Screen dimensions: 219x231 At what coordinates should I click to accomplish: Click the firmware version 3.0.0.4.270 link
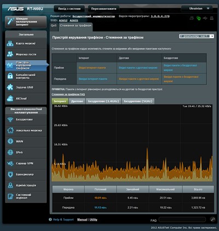[160, 16]
